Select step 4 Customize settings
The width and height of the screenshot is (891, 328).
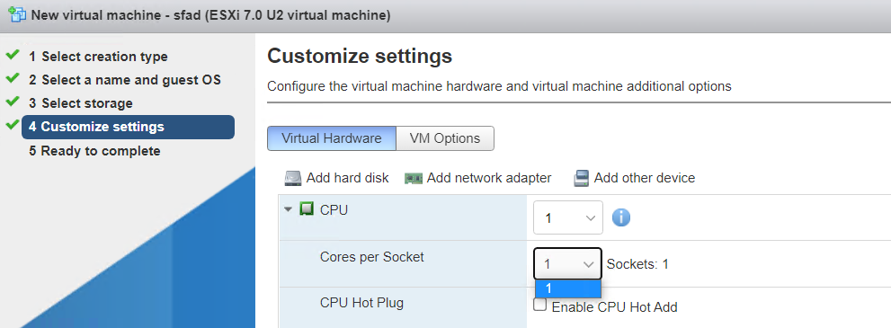128,127
